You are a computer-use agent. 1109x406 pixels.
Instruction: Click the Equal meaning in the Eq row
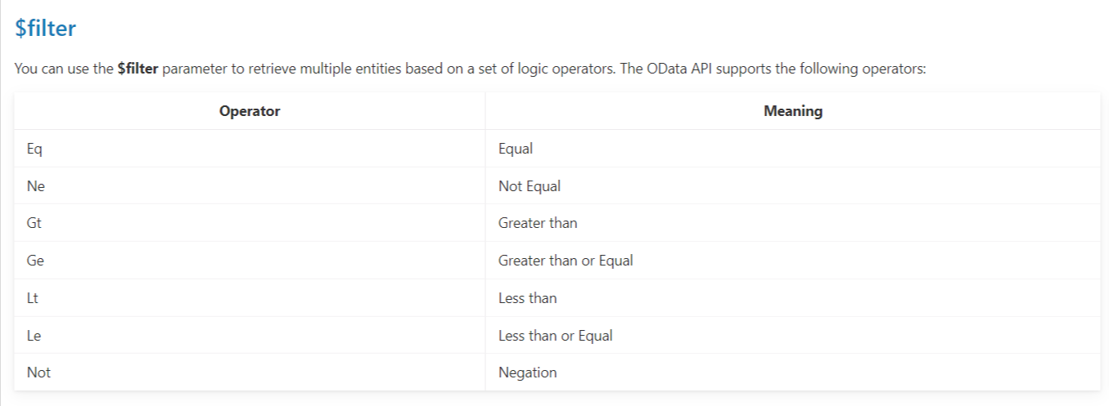point(516,149)
